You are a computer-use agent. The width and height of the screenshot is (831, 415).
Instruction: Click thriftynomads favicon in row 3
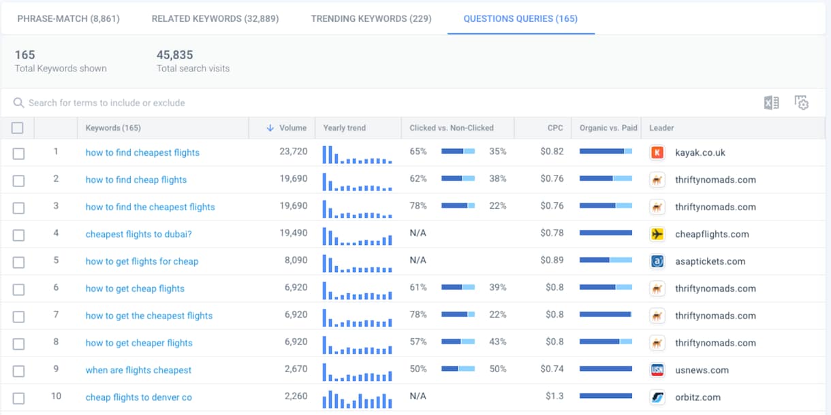[657, 207]
